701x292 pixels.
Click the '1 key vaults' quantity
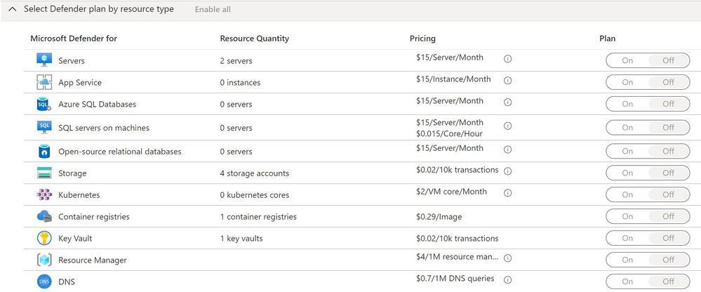click(241, 239)
